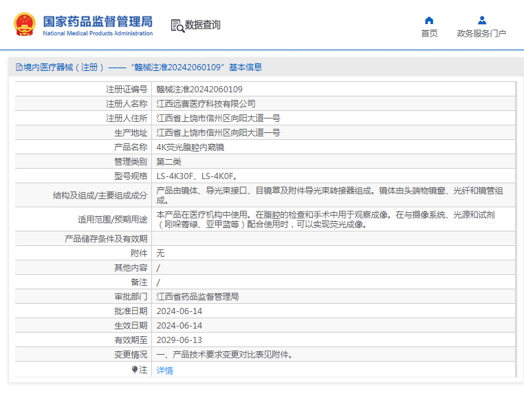Click 注册人住所 address value
The height and width of the screenshot is (394, 524).
tap(218, 118)
